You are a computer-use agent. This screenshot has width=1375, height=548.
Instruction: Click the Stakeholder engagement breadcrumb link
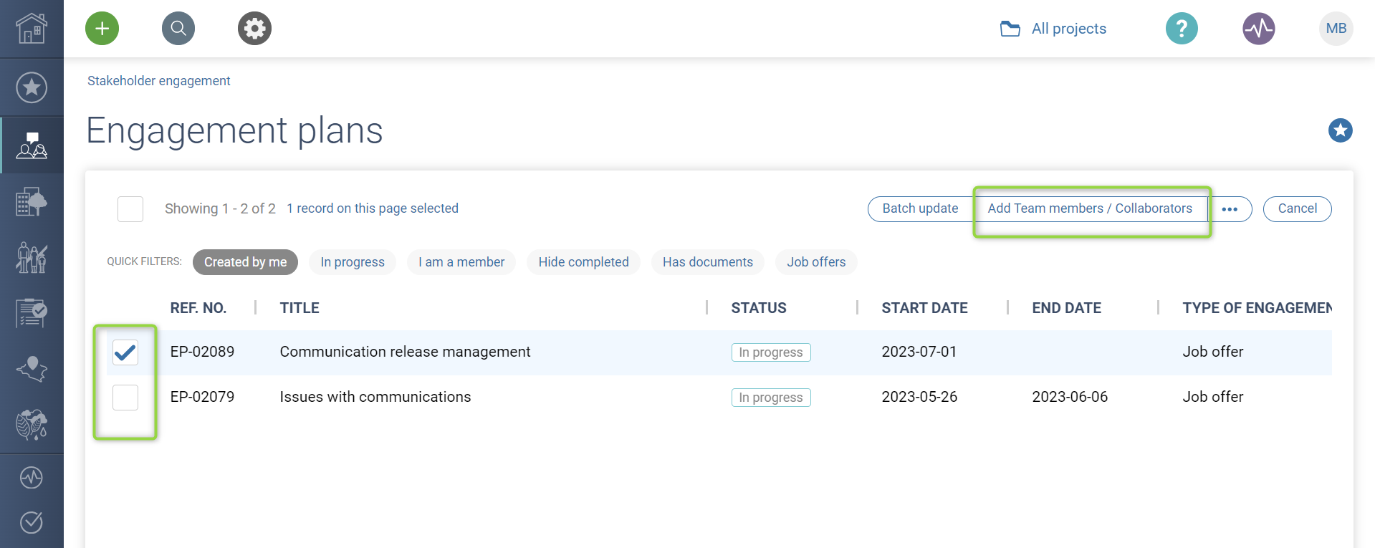pyautogui.click(x=159, y=81)
